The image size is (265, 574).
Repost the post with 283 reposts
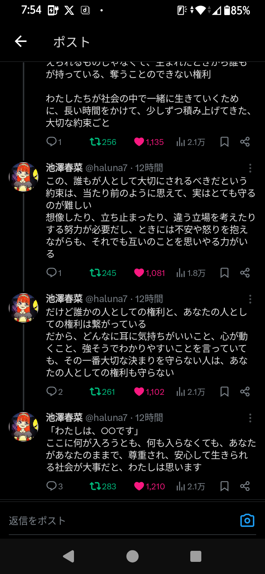tap(95, 486)
